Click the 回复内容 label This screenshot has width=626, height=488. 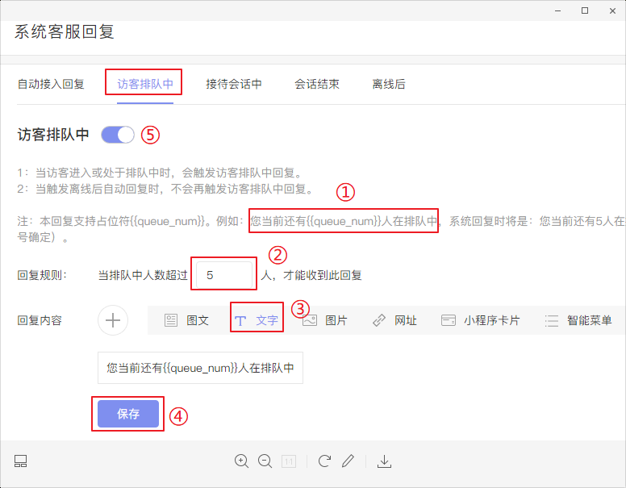[x=40, y=320]
